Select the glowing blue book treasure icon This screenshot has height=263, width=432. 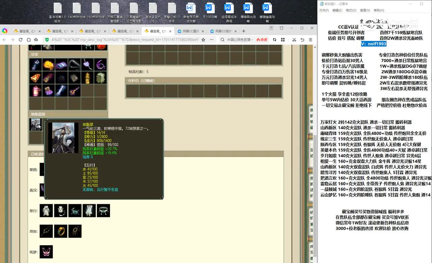[61, 64]
